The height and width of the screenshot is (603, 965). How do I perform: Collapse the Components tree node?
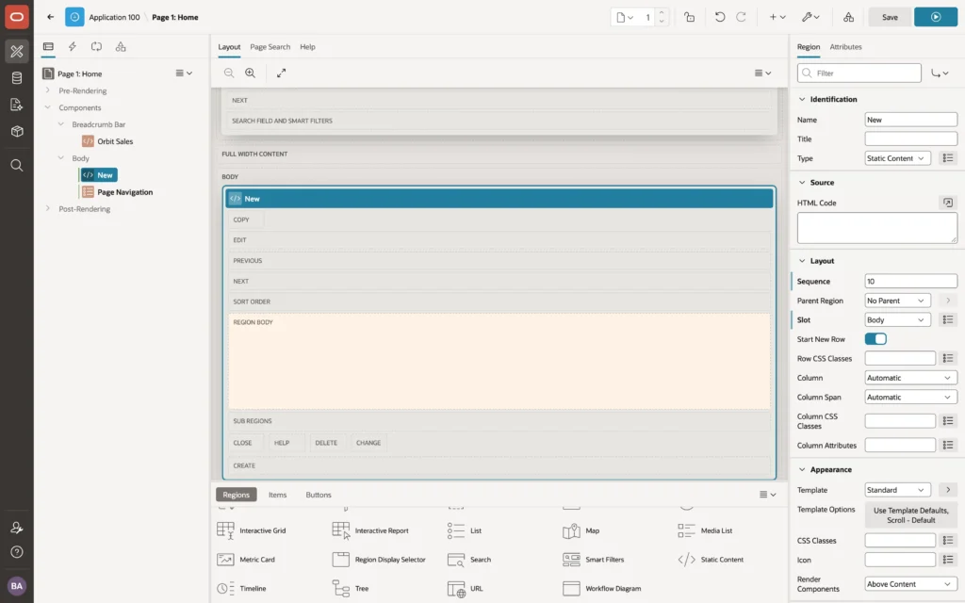pyautogui.click(x=47, y=107)
